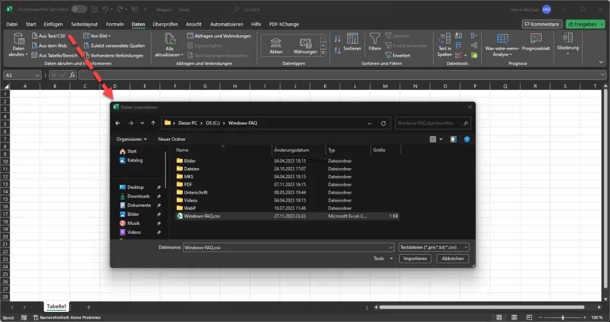Go up one folder level in dialog
The width and height of the screenshot is (610, 322).
(x=153, y=123)
